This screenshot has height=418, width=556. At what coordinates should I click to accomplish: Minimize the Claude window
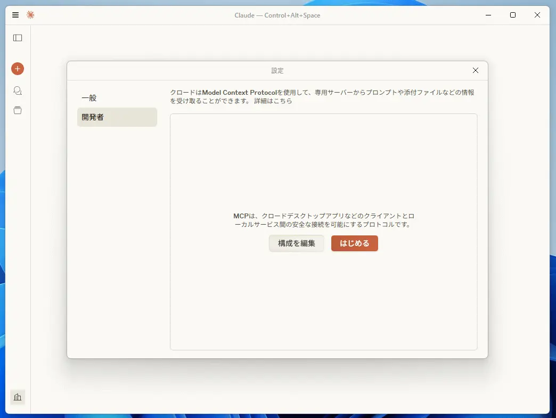(x=488, y=15)
